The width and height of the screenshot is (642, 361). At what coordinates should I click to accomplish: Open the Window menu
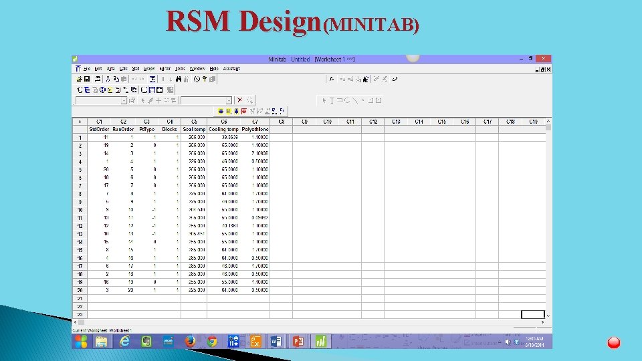197,69
